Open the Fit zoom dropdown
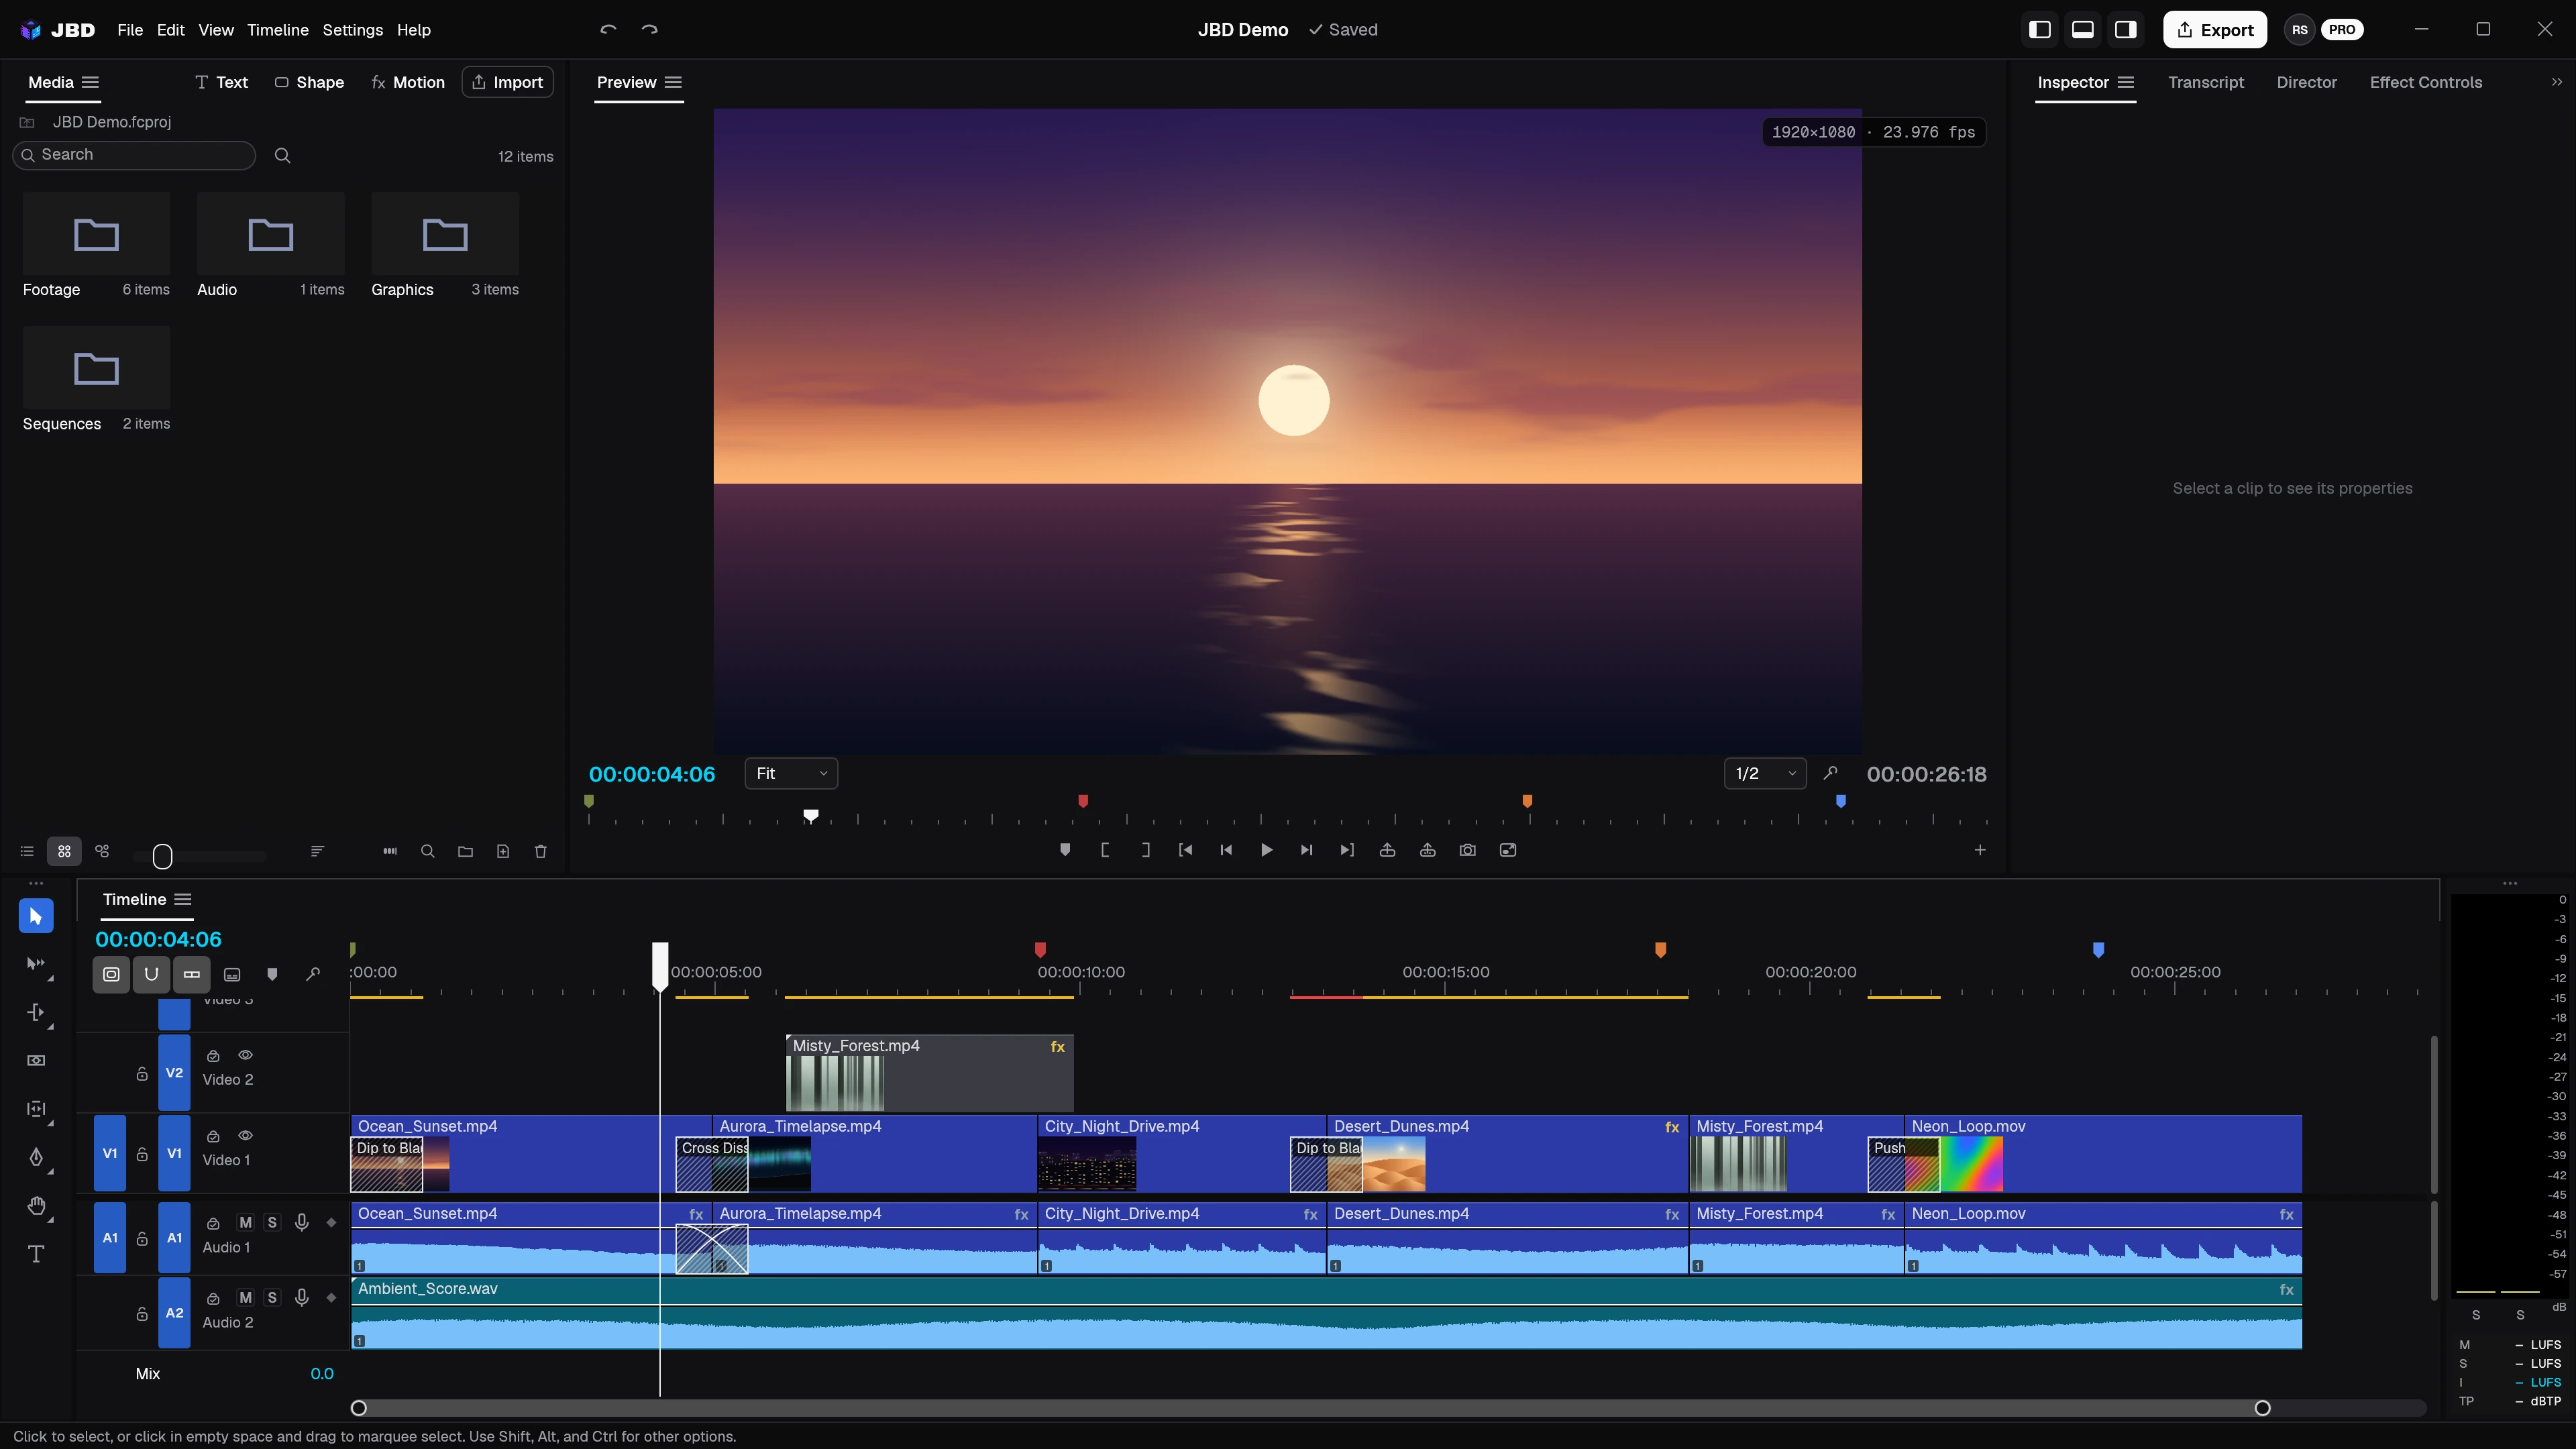2576x1449 pixels. (791, 773)
